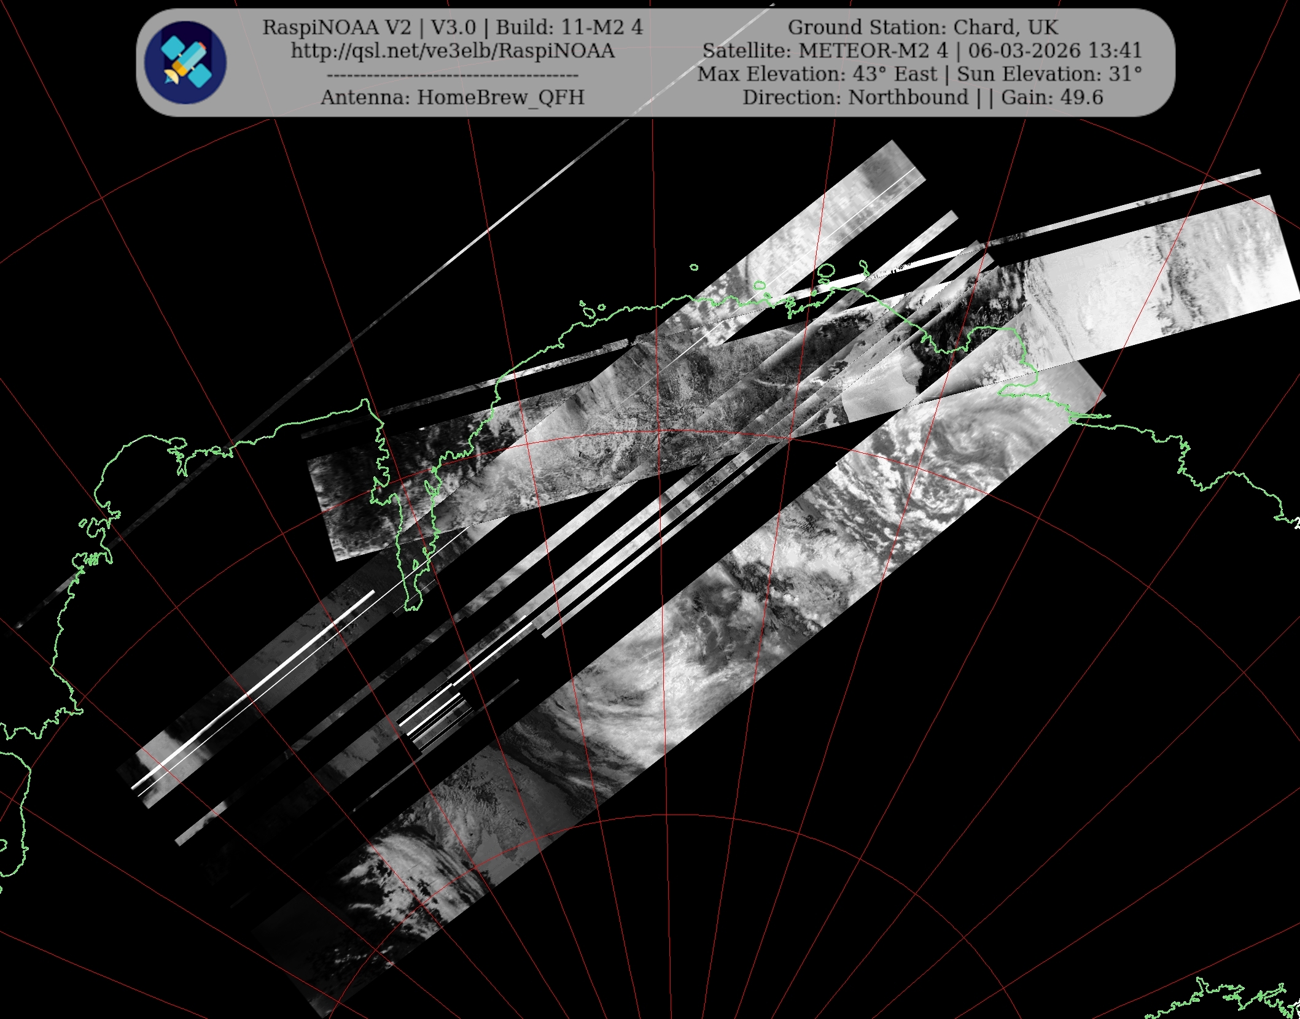The width and height of the screenshot is (1300, 1019).
Task: Click the RaspiNOAA V2 build version text
Action: click(x=453, y=28)
